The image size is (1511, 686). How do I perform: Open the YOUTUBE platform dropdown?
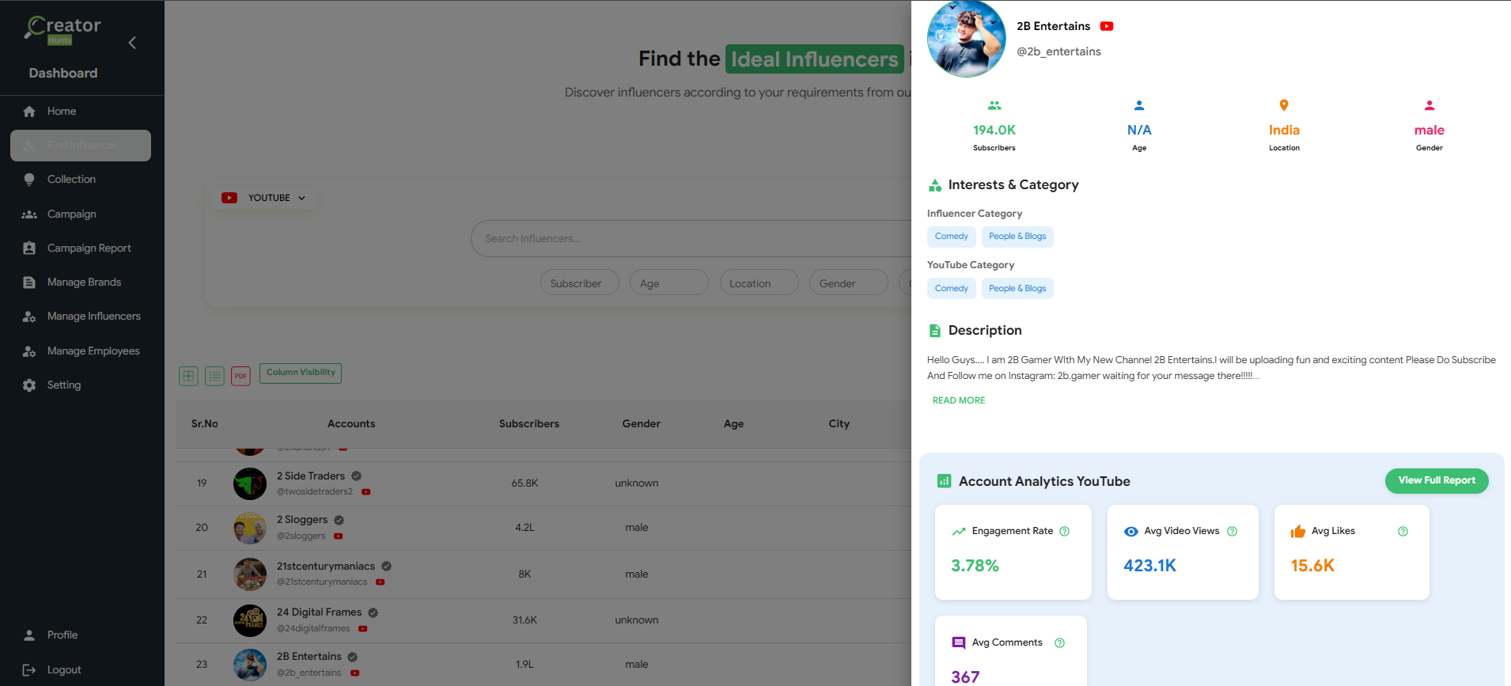click(264, 198)
